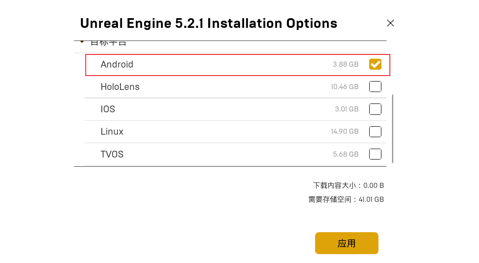Select the Android platform row
479x263 pixels.
pyautogui.click(x=211, y=65)
